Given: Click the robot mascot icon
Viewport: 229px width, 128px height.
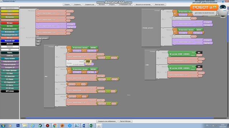Looking at the screenshot, I should pyautogui.click(x=223, y=10).
